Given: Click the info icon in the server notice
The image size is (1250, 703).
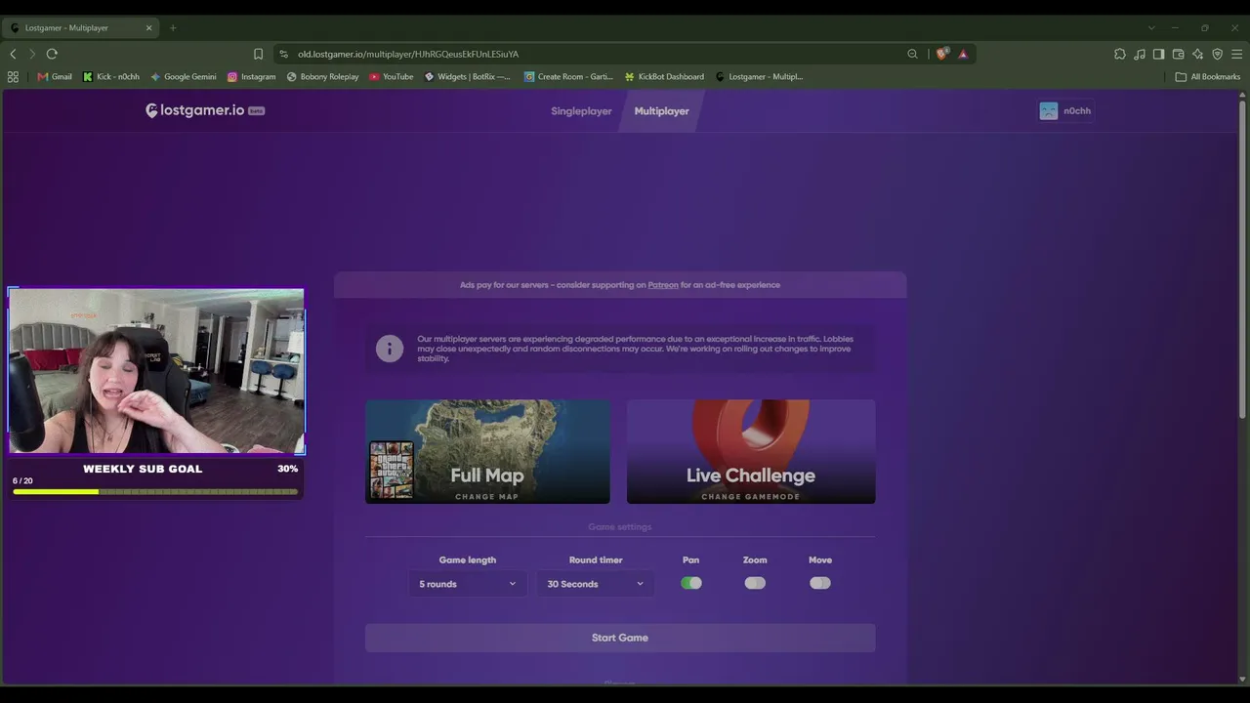Looking at the screenshot, I should 390,349.
